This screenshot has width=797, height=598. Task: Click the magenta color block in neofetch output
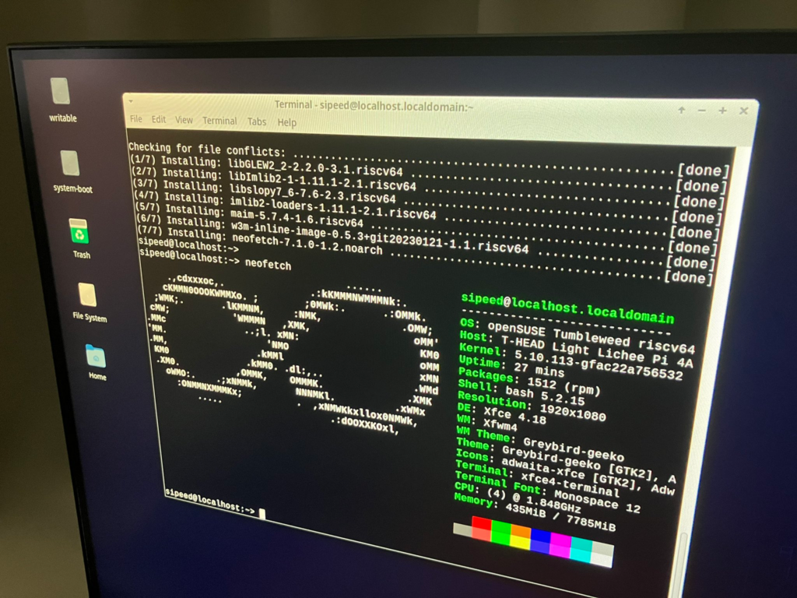tap(560, 544)
